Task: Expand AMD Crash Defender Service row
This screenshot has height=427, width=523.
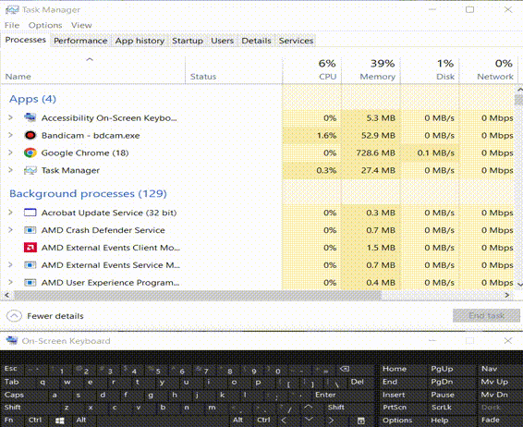Action: click(11, 230)
